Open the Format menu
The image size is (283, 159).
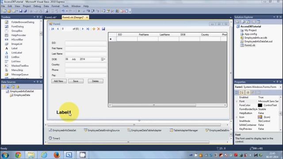tap(55, 6)
